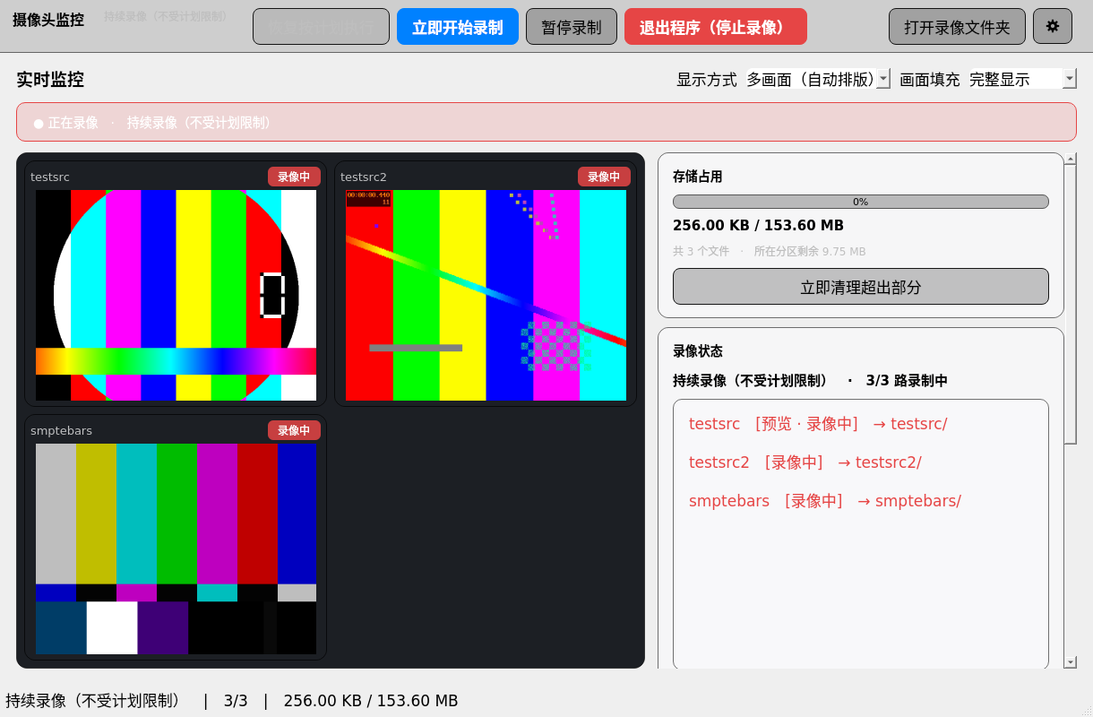Click 立即清理超出部分 button

(x=861, y=287)
